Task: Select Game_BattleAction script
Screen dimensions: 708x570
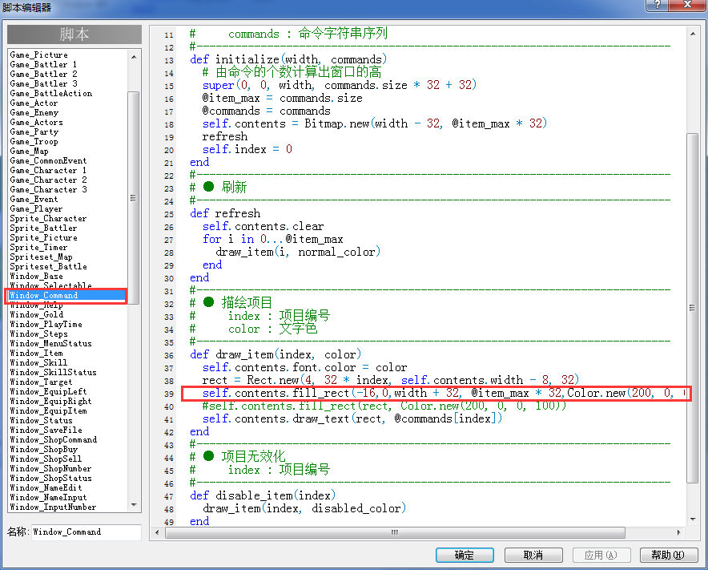Action: [x=51, y=93]
